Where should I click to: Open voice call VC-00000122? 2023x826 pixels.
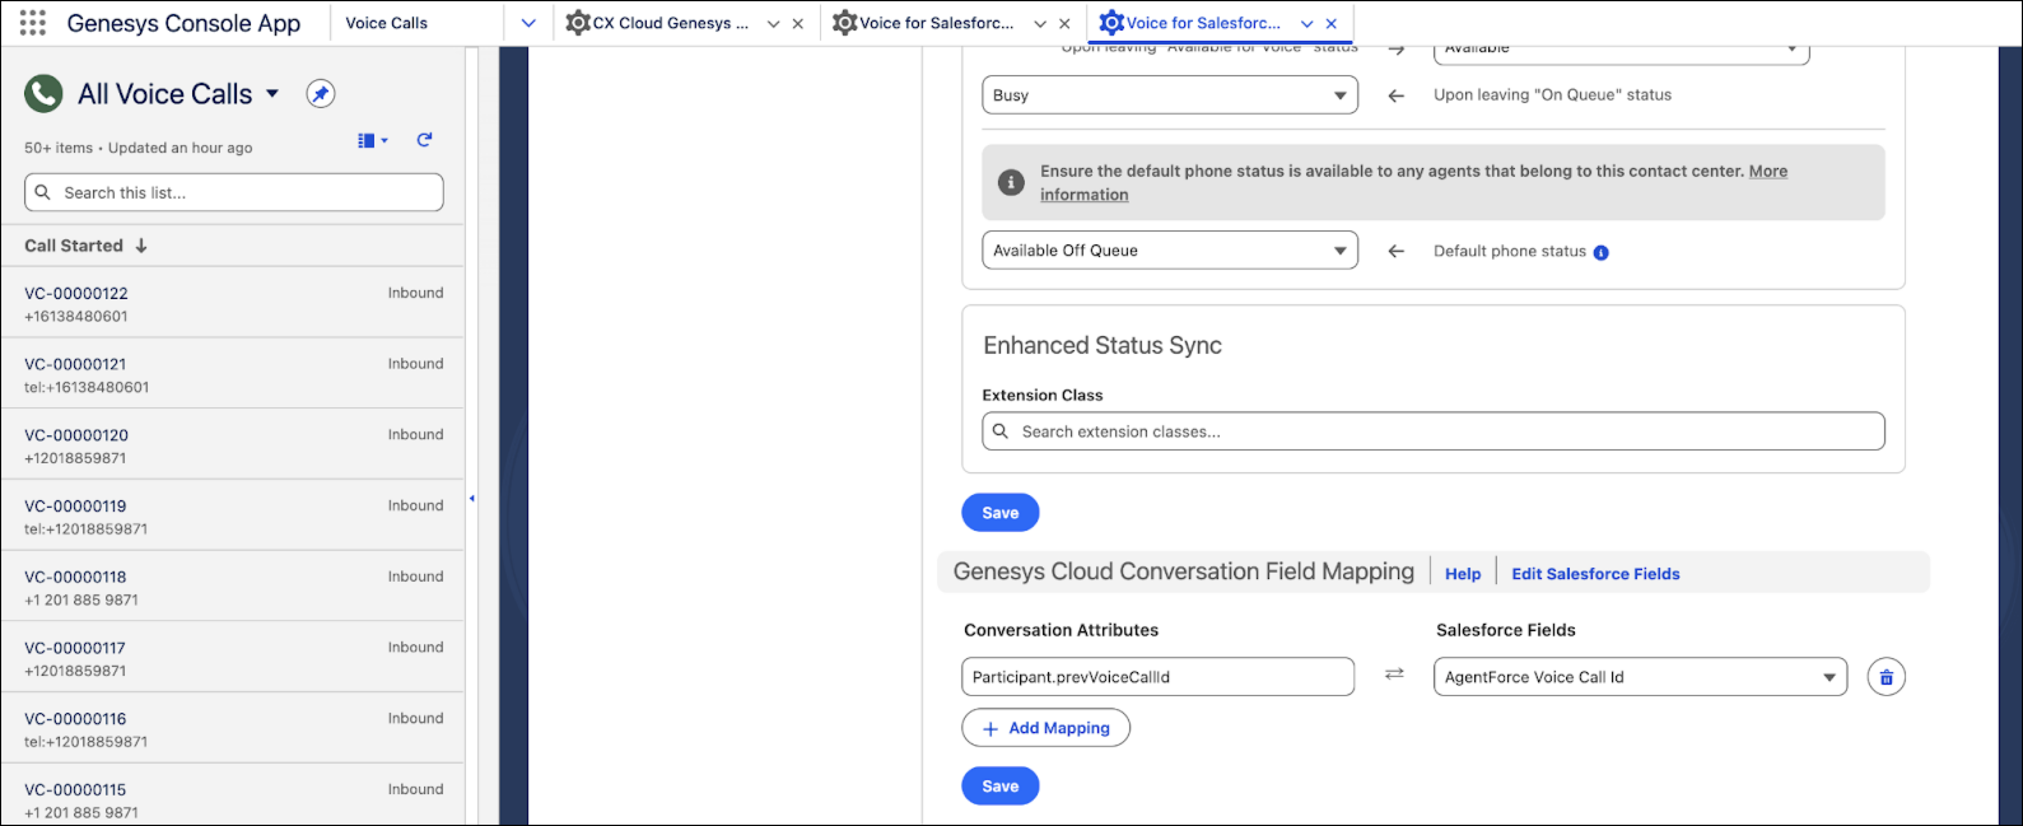click(76, 293)
